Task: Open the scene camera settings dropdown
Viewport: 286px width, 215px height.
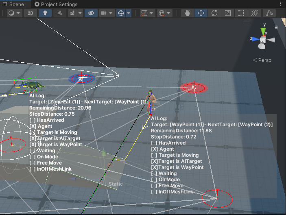Action: point(106,13)
